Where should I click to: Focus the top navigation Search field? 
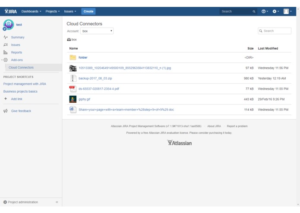click(238, 12)
